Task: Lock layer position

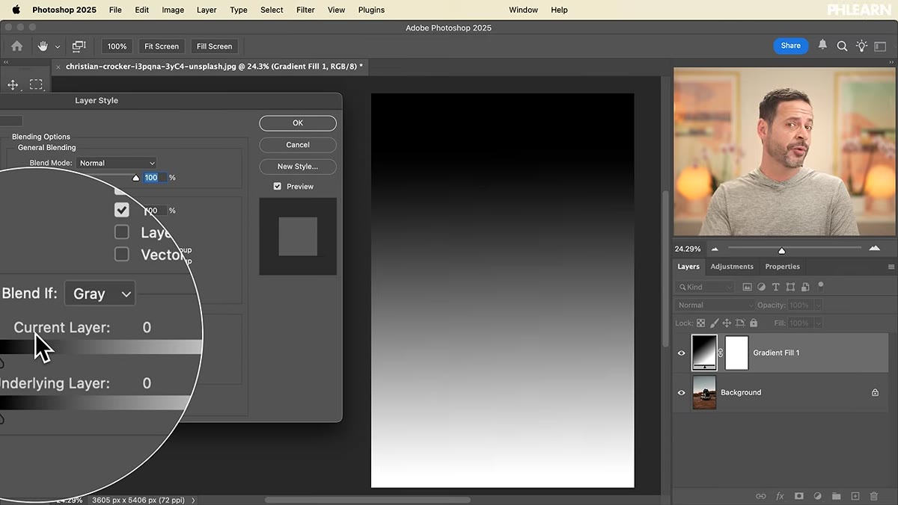Action: (x=727, y=323)
